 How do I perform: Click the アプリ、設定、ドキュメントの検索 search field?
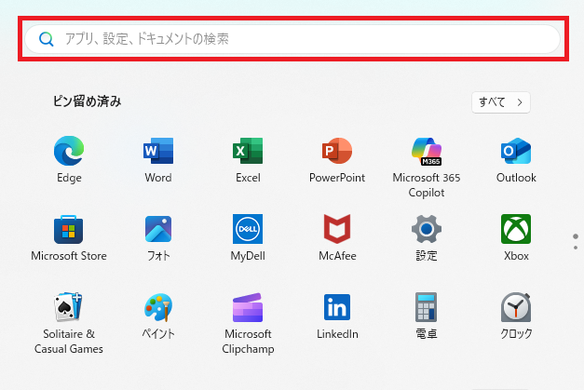[292, 39]
